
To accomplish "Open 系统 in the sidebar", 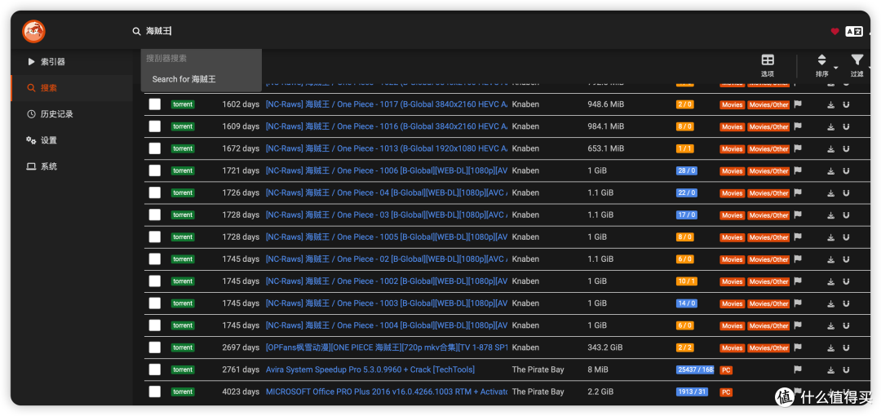I will 71,166.
